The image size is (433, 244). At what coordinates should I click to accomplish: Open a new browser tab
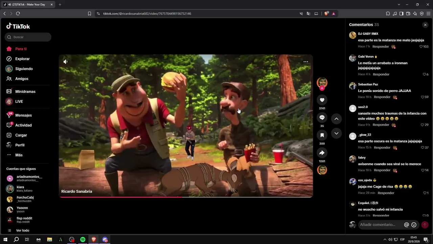click(x=60, y=4)
